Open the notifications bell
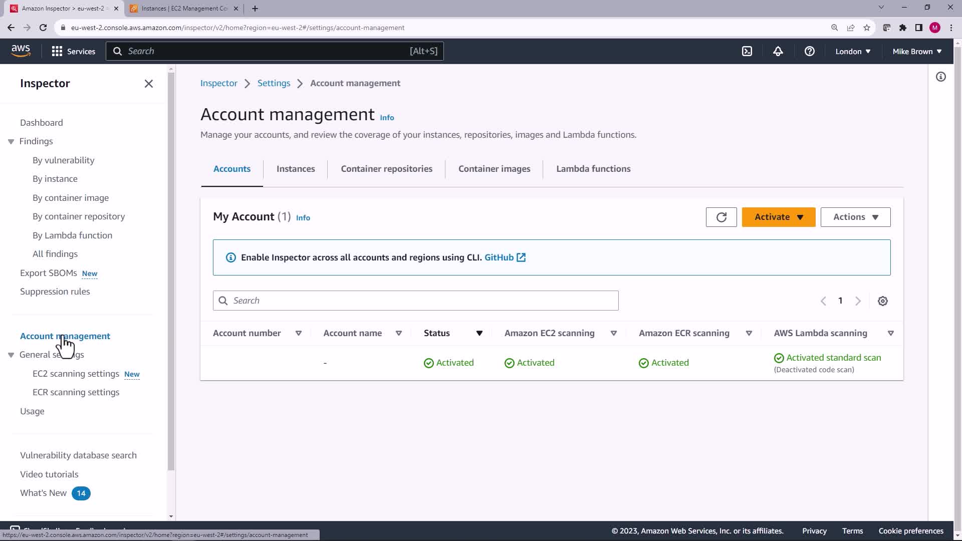Viewport: 962px width, 541px height. coord(778,51)
